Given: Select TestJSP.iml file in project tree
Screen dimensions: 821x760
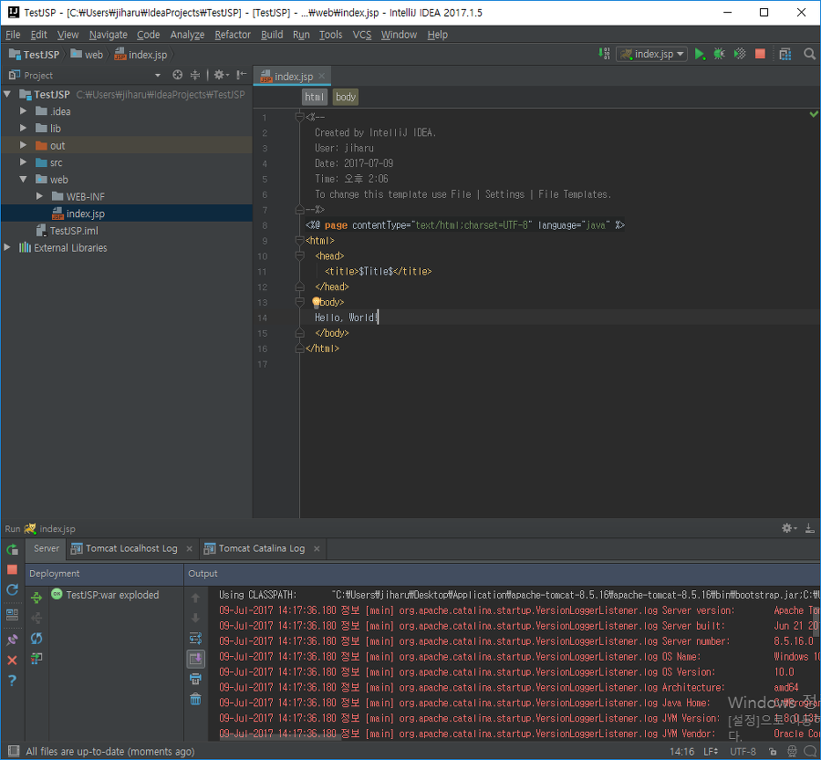Looking at the screenshot, I should point(74,231).
